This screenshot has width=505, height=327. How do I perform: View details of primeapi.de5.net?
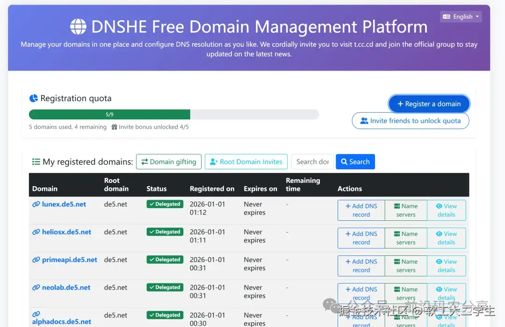click(447, 266)
